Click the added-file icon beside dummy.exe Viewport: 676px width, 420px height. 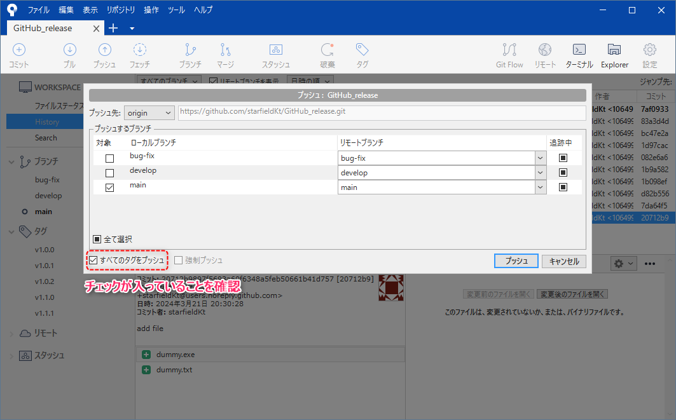[x=146, y=355]
